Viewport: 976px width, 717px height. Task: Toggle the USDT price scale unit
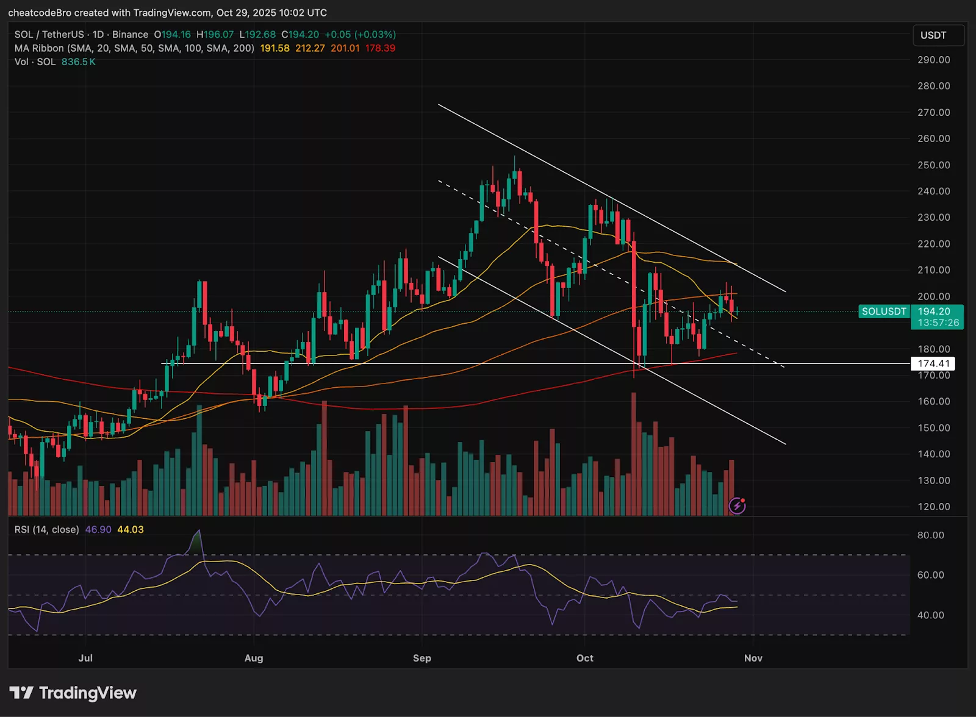pos(938,36)
